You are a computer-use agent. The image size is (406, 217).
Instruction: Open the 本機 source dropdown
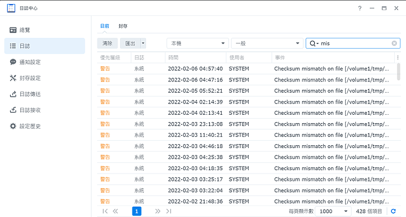(x=197, y=44)
